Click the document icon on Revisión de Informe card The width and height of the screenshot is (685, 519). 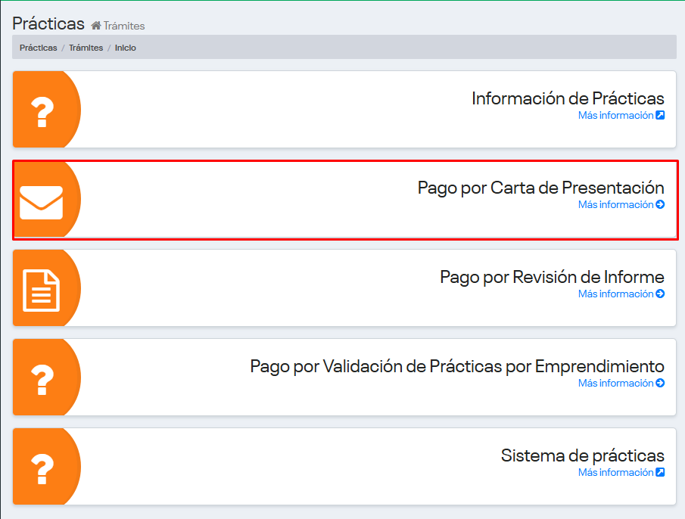[x=42, y=290]
